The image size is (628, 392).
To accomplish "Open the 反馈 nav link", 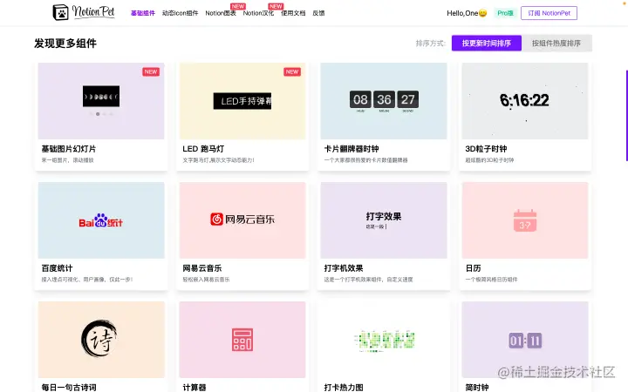I will pyautogui.click(x=319, y=13).
